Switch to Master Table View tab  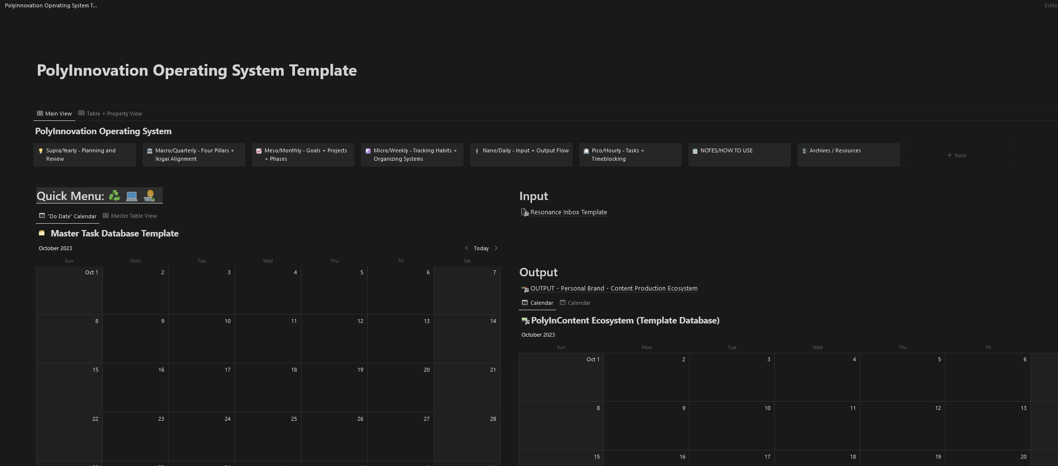(130, 216)
